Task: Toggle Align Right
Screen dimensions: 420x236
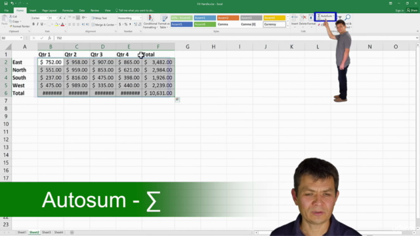Action: [78, 24]
